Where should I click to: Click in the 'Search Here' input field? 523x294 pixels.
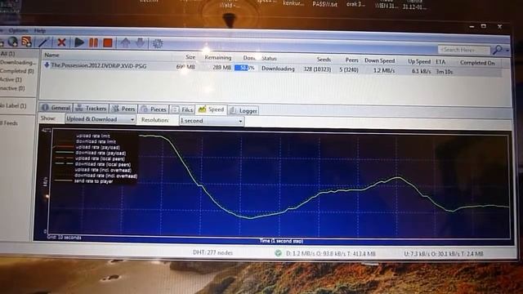point(463,50)
